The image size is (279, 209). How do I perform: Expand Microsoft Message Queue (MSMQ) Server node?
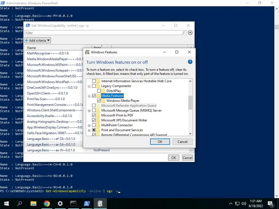[x=89, y=111]
